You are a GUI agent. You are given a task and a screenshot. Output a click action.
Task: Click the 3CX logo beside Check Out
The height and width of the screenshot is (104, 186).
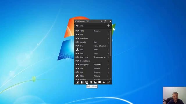pyautogui.click(x=77, y=38)
